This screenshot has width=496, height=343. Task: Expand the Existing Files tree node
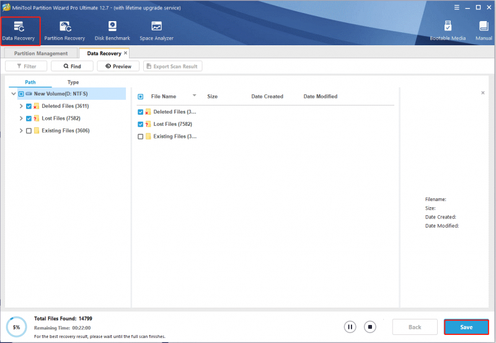(21, 130)
